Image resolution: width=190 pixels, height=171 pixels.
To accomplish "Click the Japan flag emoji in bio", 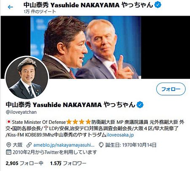I will tap(8, 122).
